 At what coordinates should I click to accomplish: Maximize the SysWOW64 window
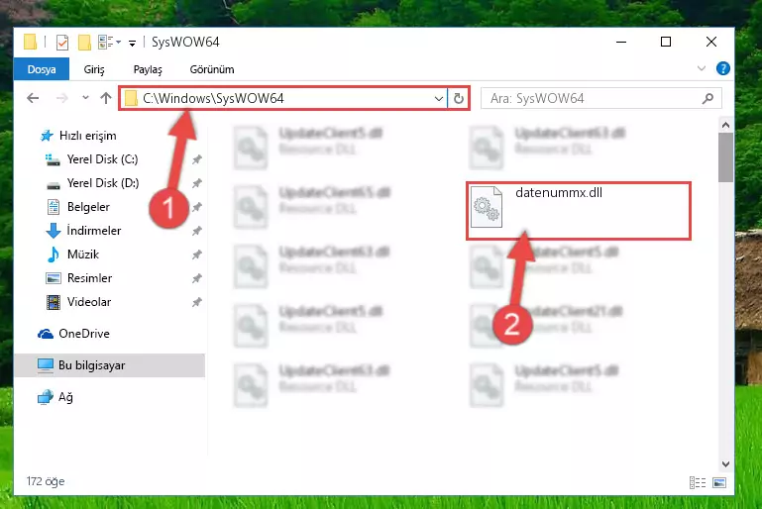pos(666,43)
